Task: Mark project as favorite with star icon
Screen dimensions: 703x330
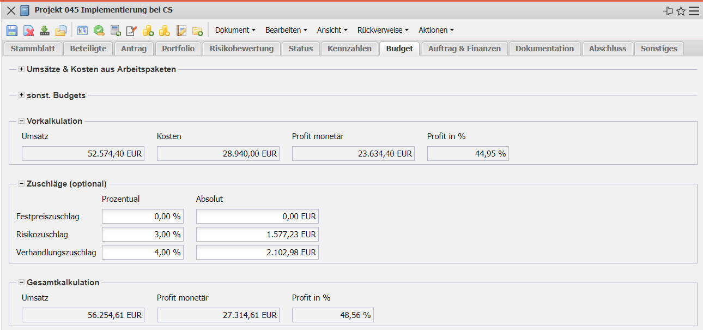Action: (x=681, y=11)
